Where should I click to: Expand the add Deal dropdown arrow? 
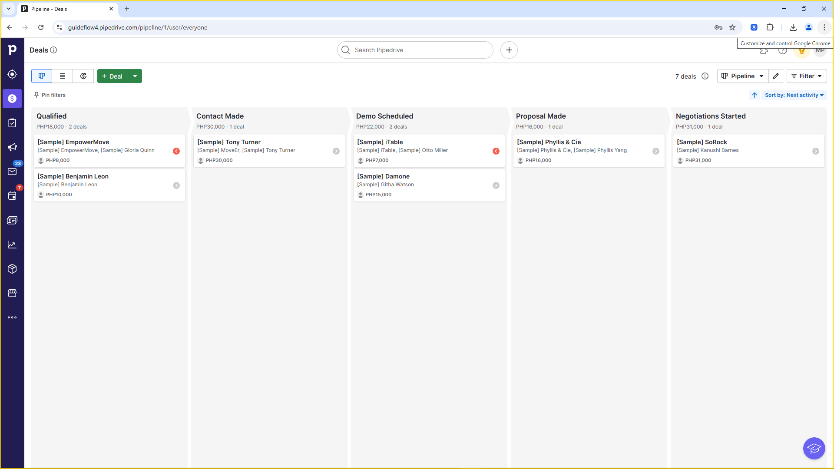(135, 76)
